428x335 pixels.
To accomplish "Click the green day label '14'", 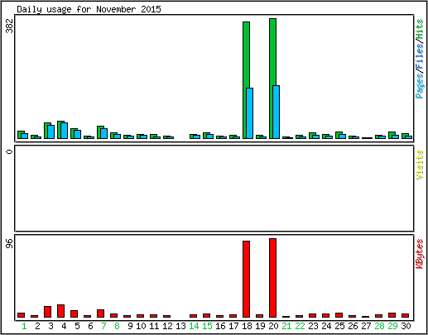I will point(194,326).
